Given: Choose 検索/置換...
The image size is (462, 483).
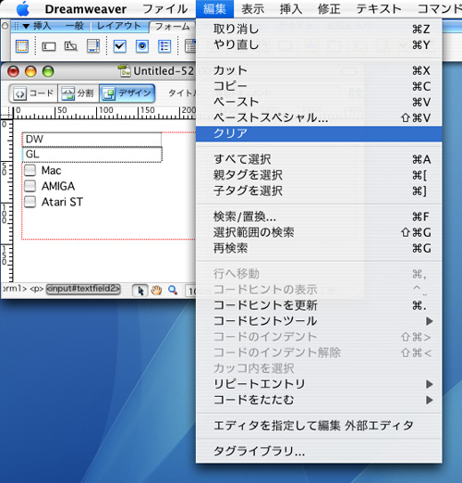Looking at the screenshot, I should coord(319,217).
